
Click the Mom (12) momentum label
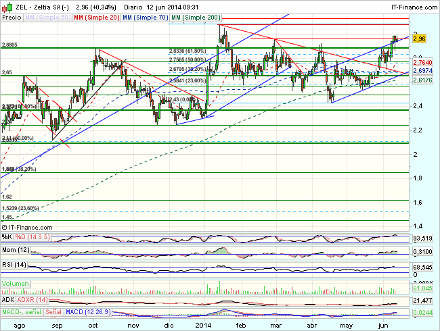(x=15, y=252)
